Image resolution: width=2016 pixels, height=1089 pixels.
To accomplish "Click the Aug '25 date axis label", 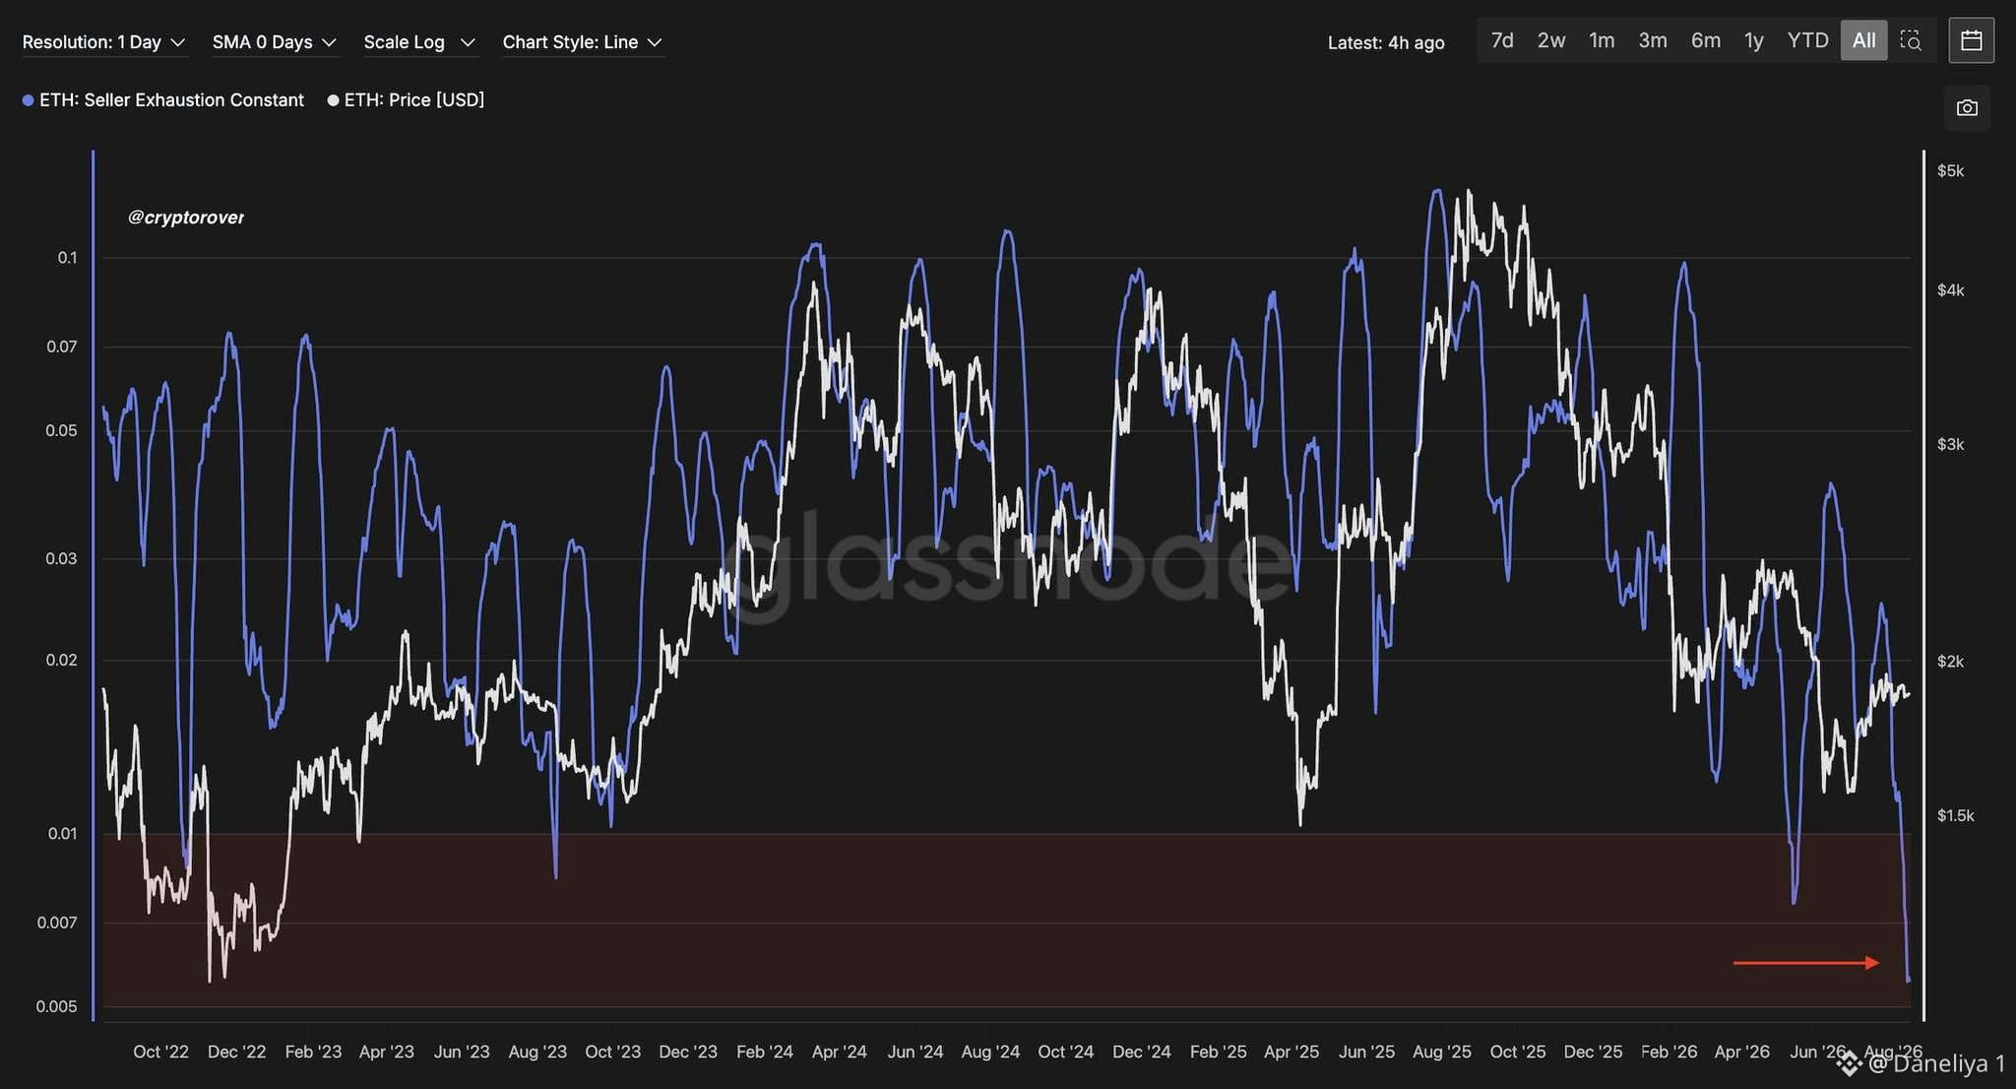I will click(x=1442, y=1052).
